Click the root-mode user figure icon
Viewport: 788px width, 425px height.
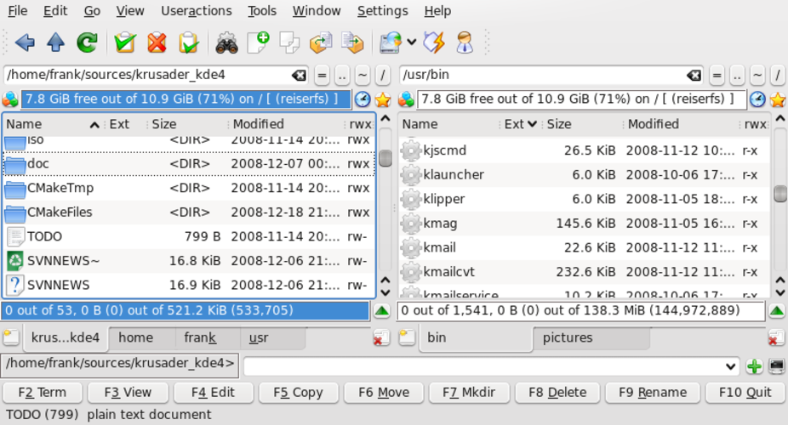pyautogui.click(x=465, y=42)
